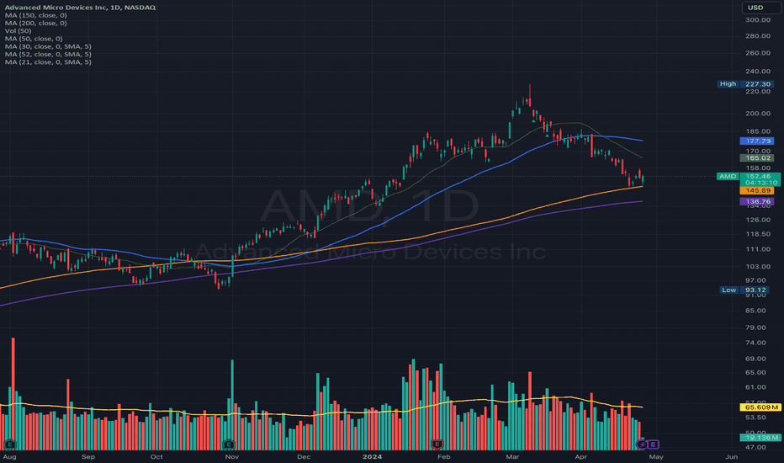Click the purple 136.76 moving average label

[757, 202]
